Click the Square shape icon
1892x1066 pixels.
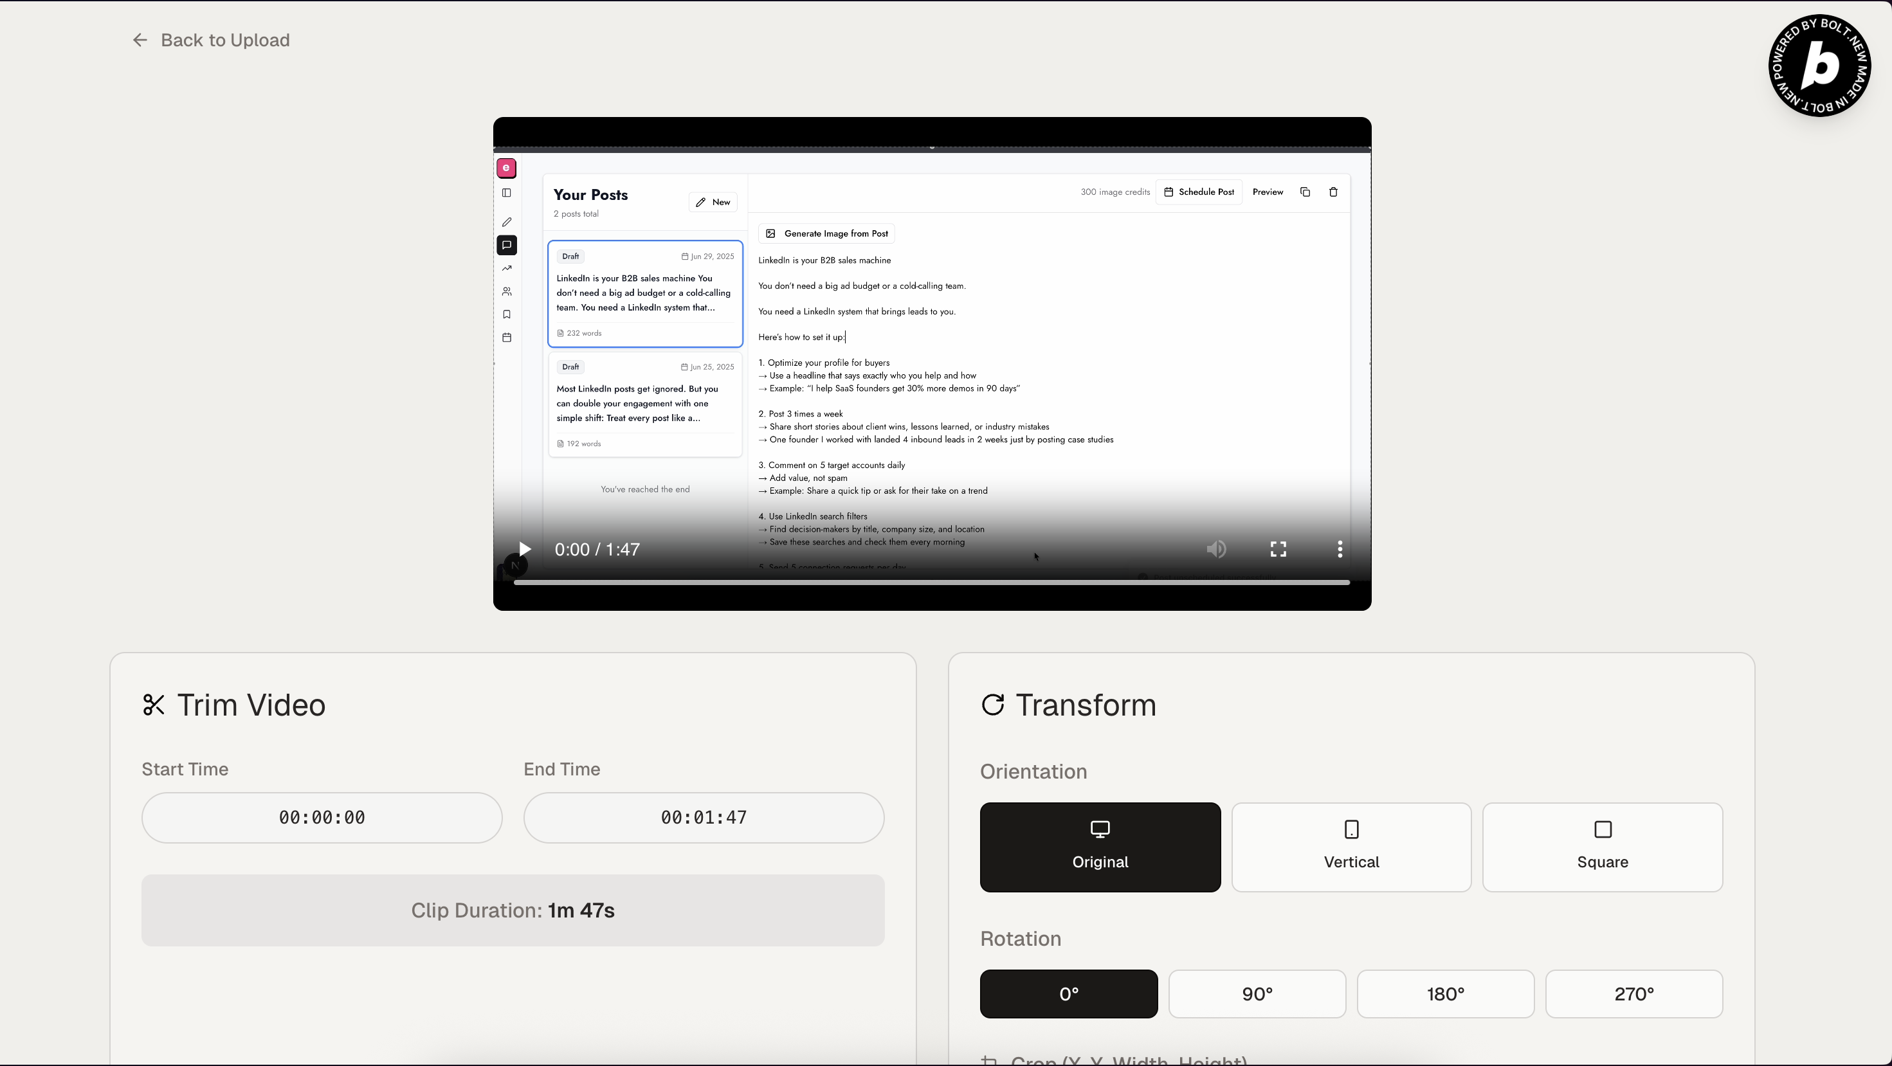(1603, 829)
